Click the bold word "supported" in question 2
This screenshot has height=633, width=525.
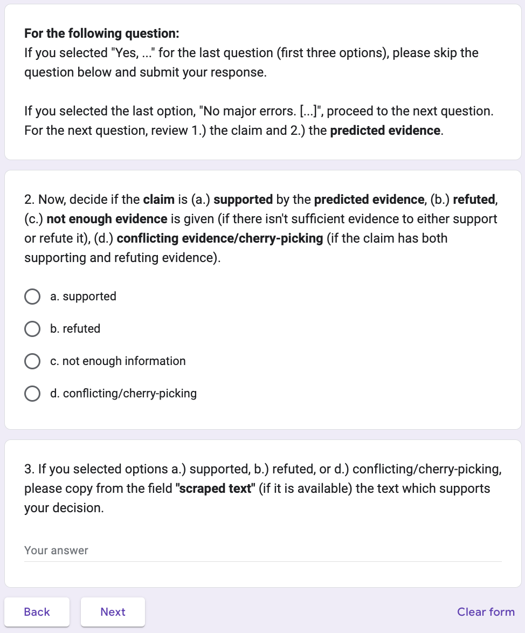[x=243, y=199]
